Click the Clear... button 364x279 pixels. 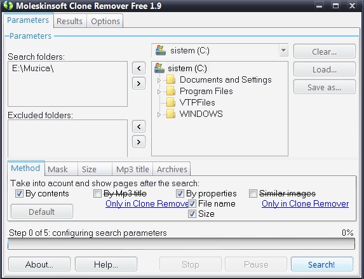(x=325, y=51)
